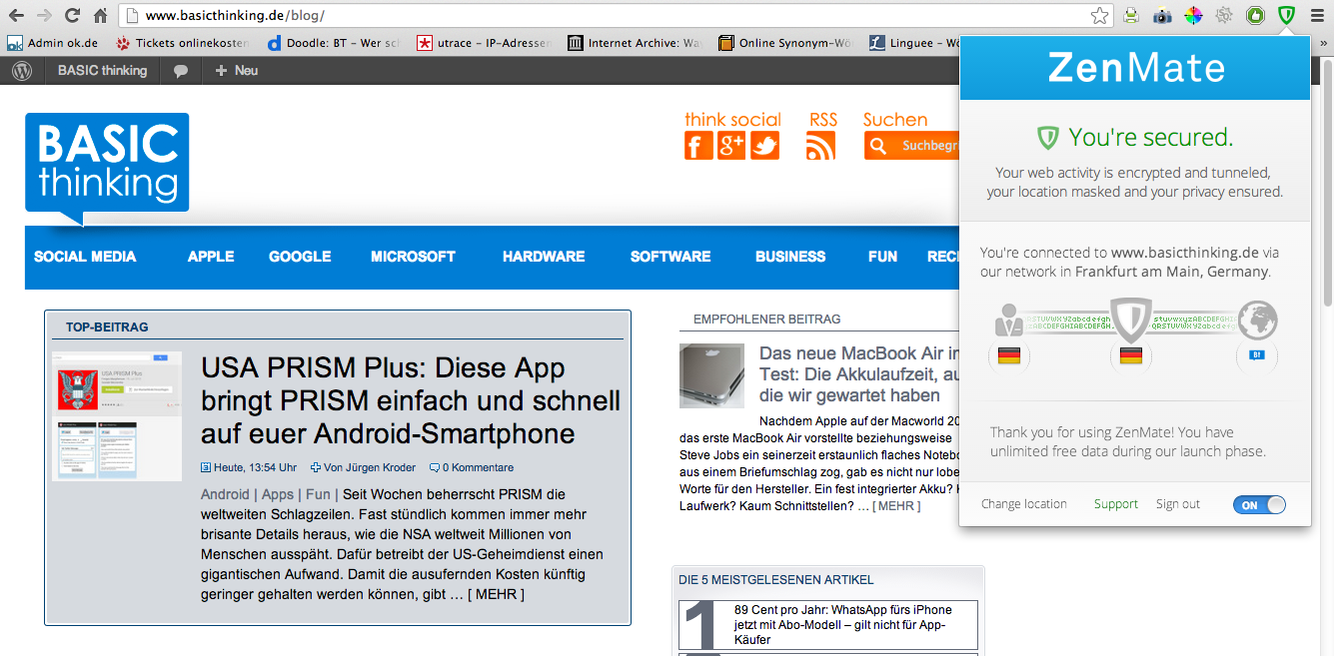
Task: Click the www.basicthinking.de text in ZenMate
Action: pos(1185,253)
